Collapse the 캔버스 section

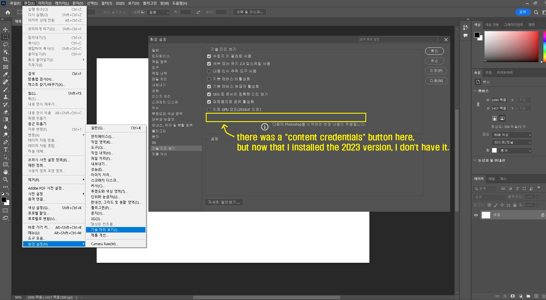(475, 91)
